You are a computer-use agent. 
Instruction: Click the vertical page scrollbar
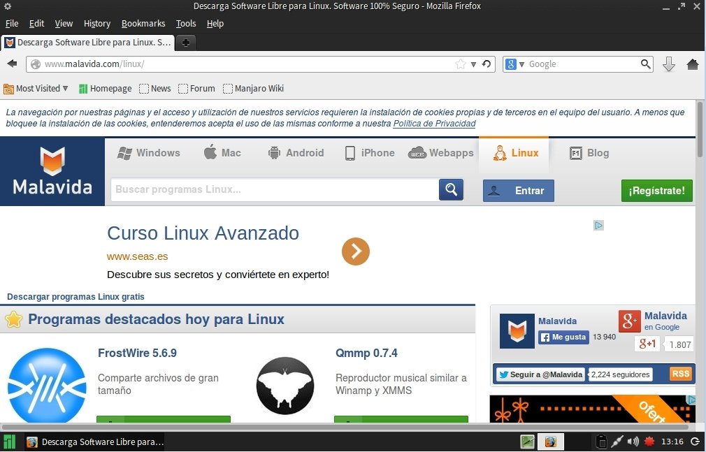pos(700,129)
